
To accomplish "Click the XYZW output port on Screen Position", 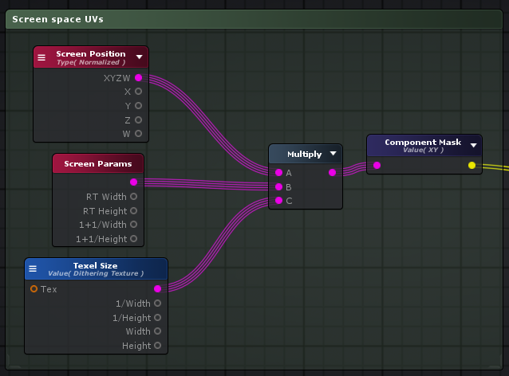I will [139, 78].
